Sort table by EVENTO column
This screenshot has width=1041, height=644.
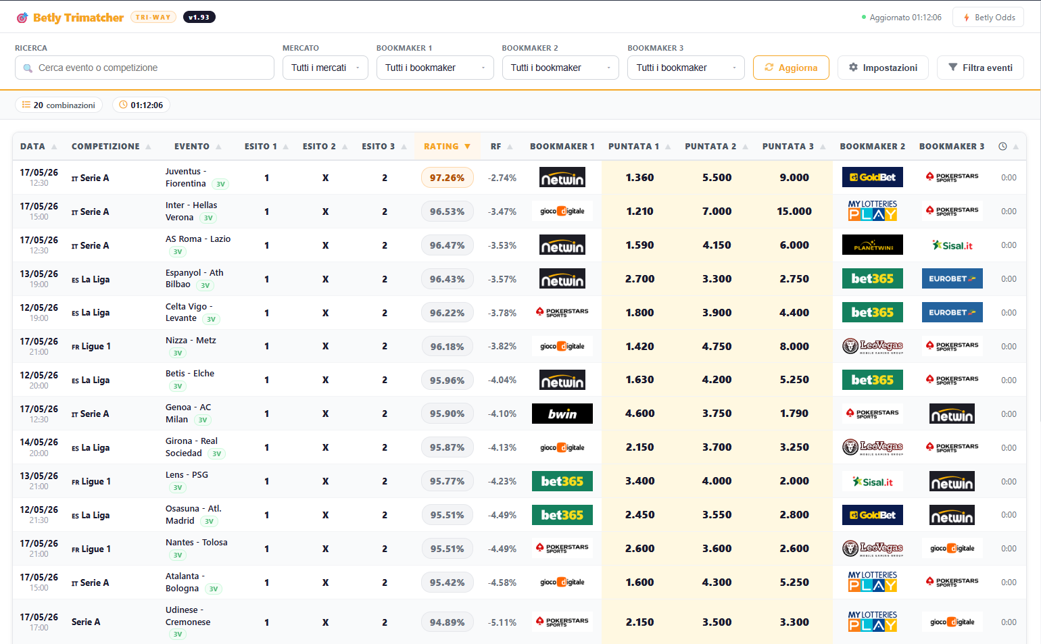point(197,146)
